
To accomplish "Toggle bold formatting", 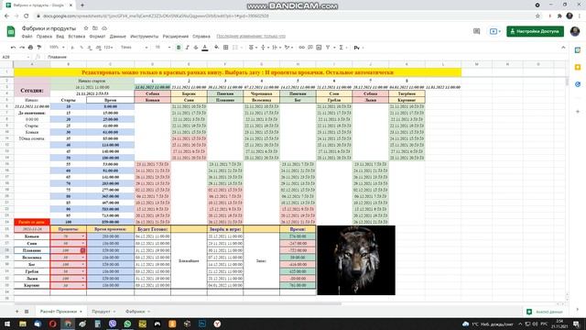I will (x=179, y=48).
